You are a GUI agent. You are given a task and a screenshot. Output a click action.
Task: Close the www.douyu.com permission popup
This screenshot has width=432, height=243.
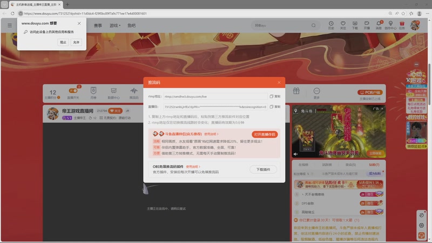pos(79,23)
